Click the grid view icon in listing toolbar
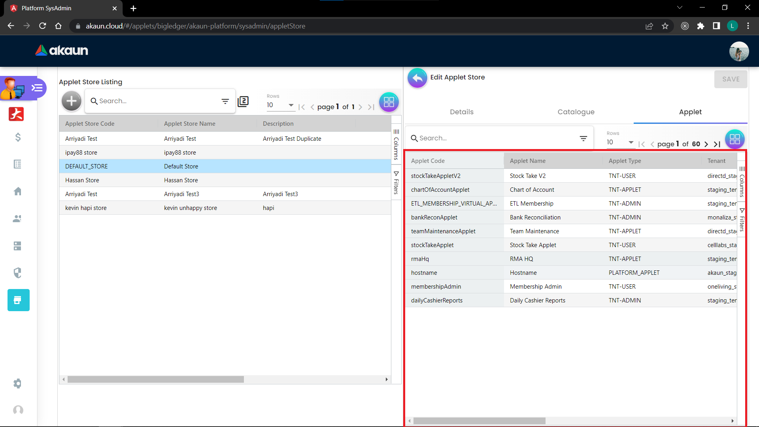 tap(389, 102)
